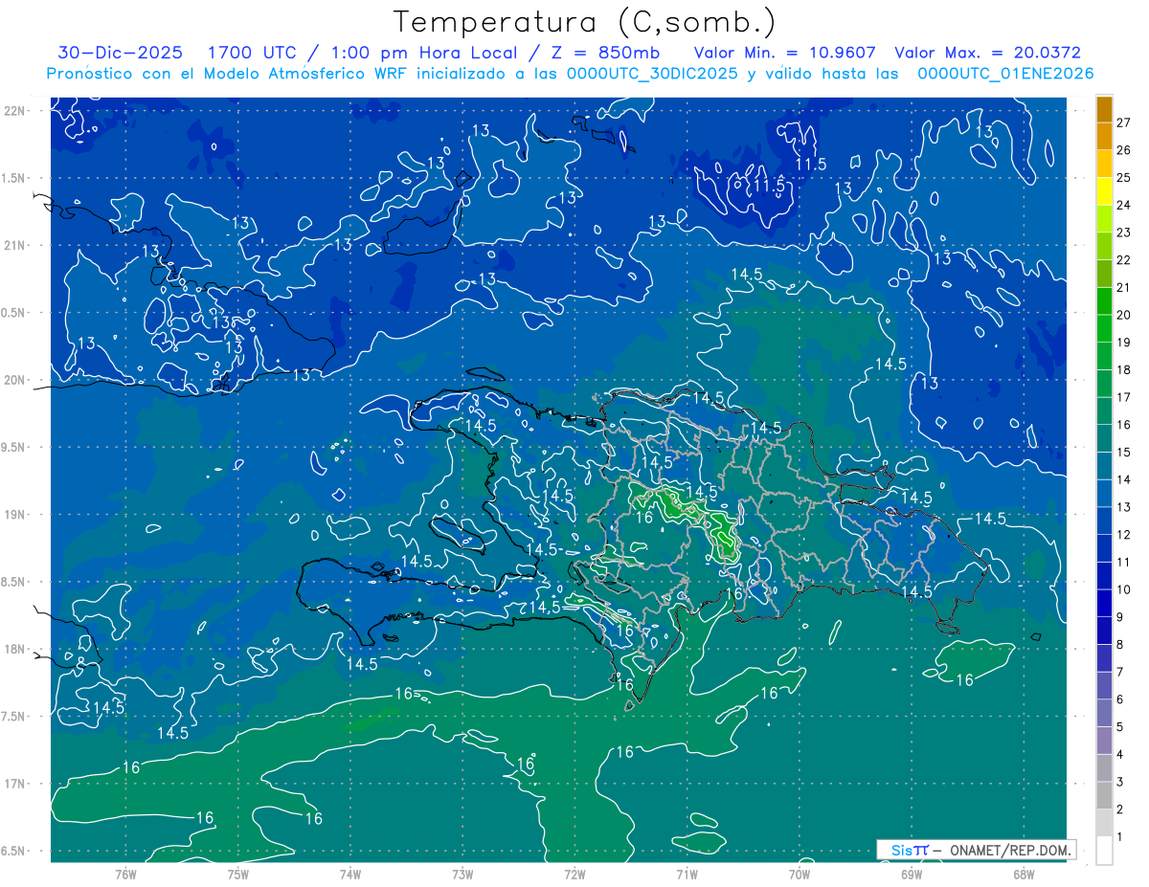This screenshot has width=1149, height=887.
Task: Click the "22N" latitude axis label
Action: [15, 111]
